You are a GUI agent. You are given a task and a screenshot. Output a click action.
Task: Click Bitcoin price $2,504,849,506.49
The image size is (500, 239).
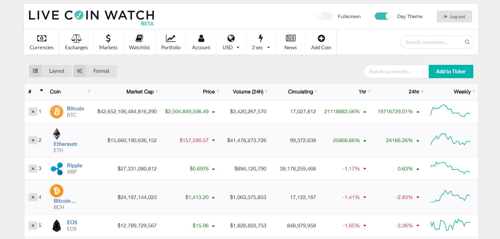(187, 112)
